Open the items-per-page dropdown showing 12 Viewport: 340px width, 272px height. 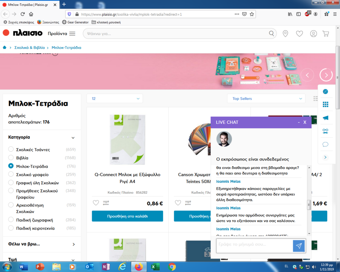(115, 99)
